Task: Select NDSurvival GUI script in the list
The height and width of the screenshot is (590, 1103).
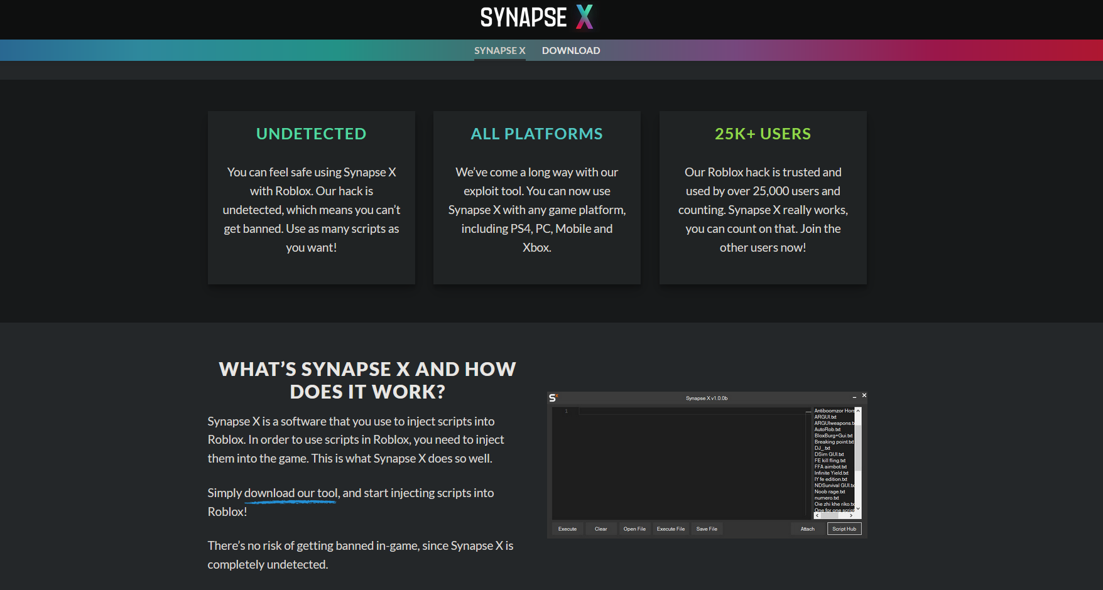Action: pos(834,486)
